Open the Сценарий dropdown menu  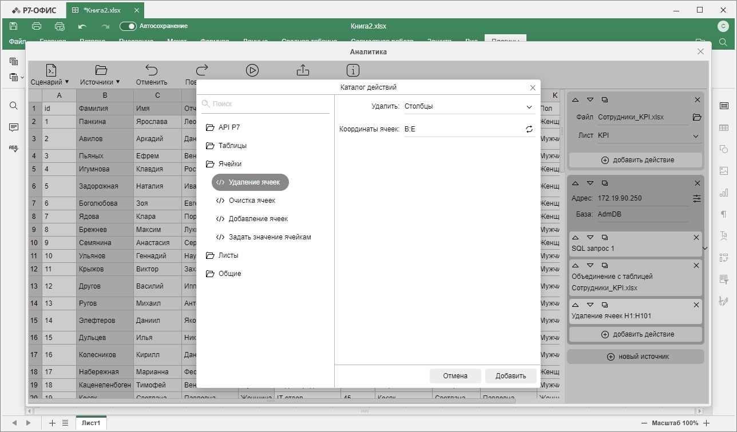[x=50, y=75]
